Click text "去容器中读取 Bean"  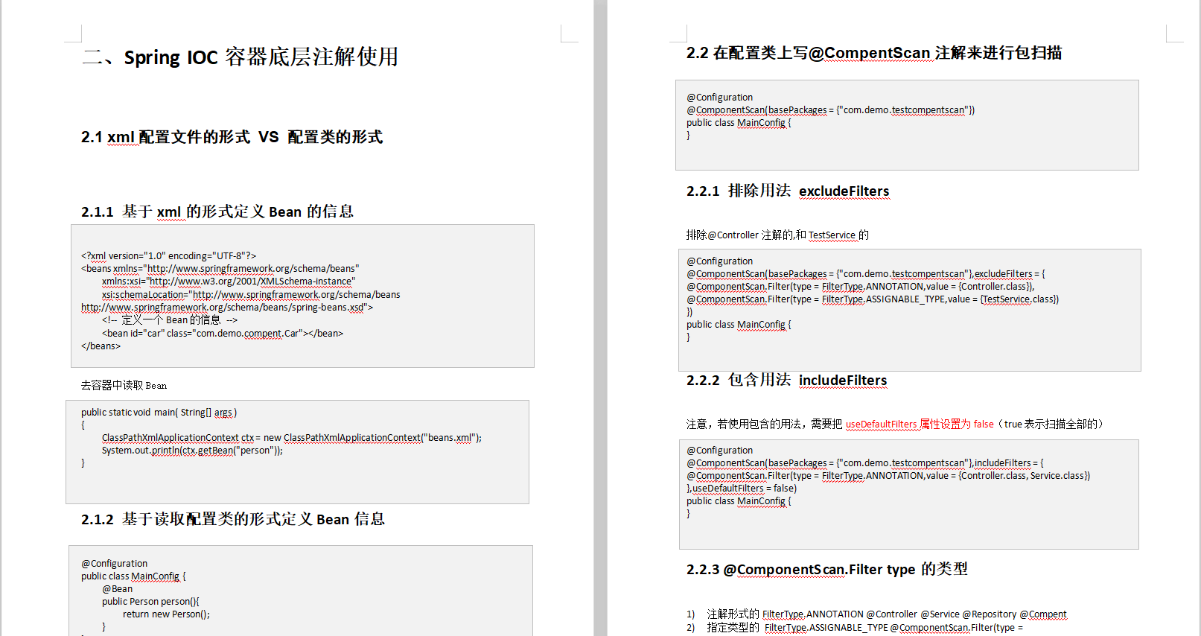click(124, 385)
